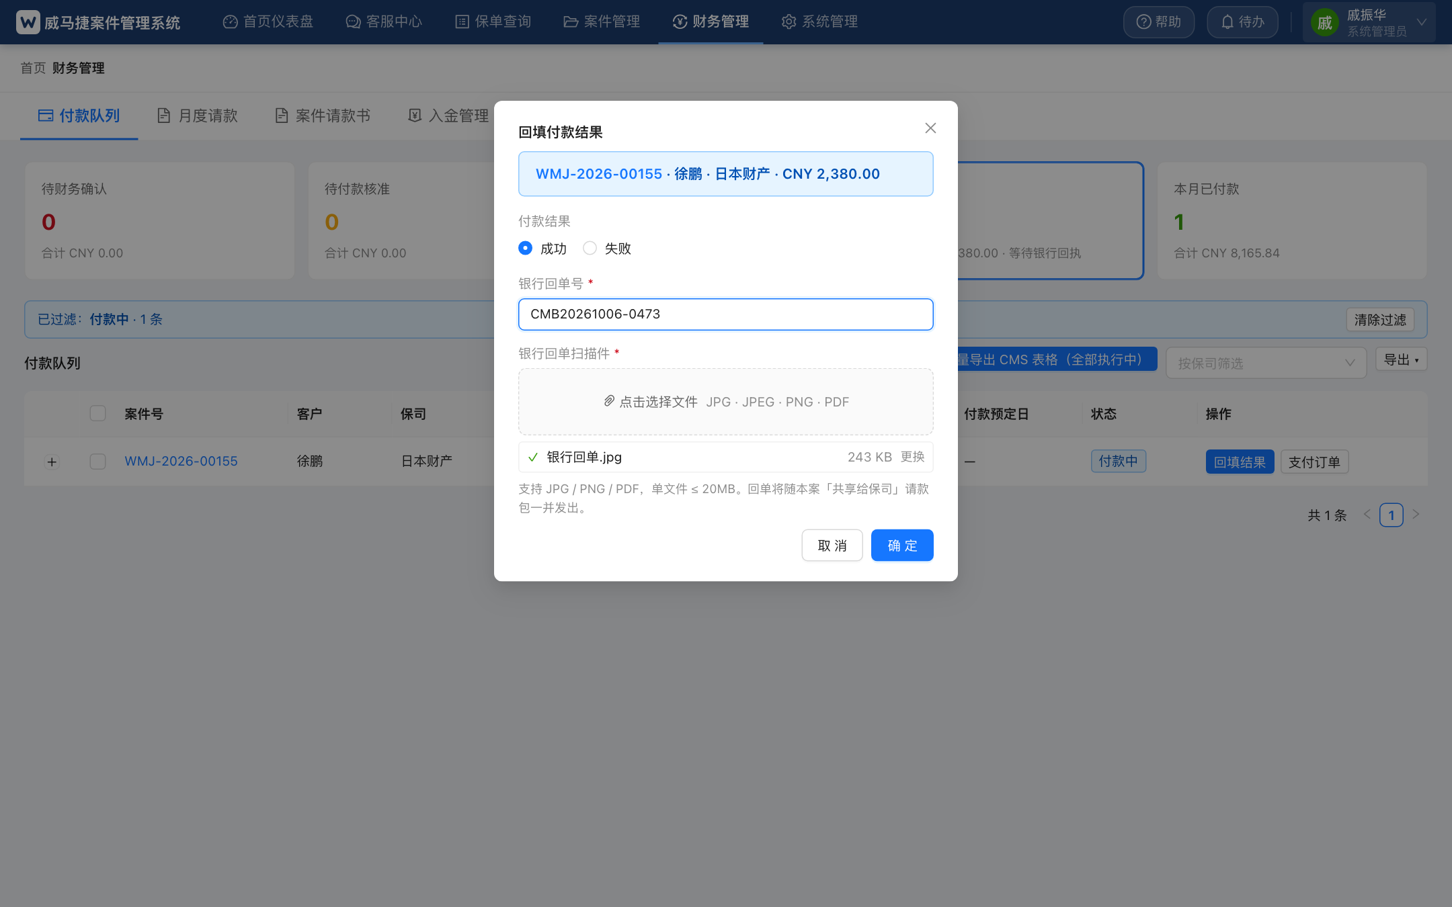
Task: Click the 首页 breadcrumb link
Action: 33,68
